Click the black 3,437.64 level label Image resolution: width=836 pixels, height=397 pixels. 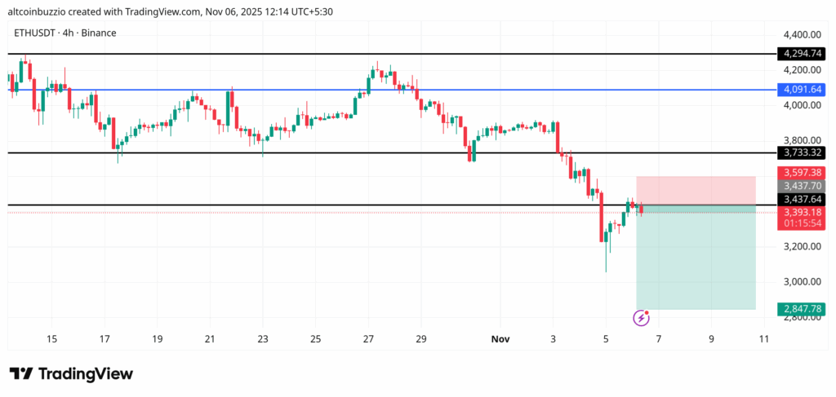802,199
